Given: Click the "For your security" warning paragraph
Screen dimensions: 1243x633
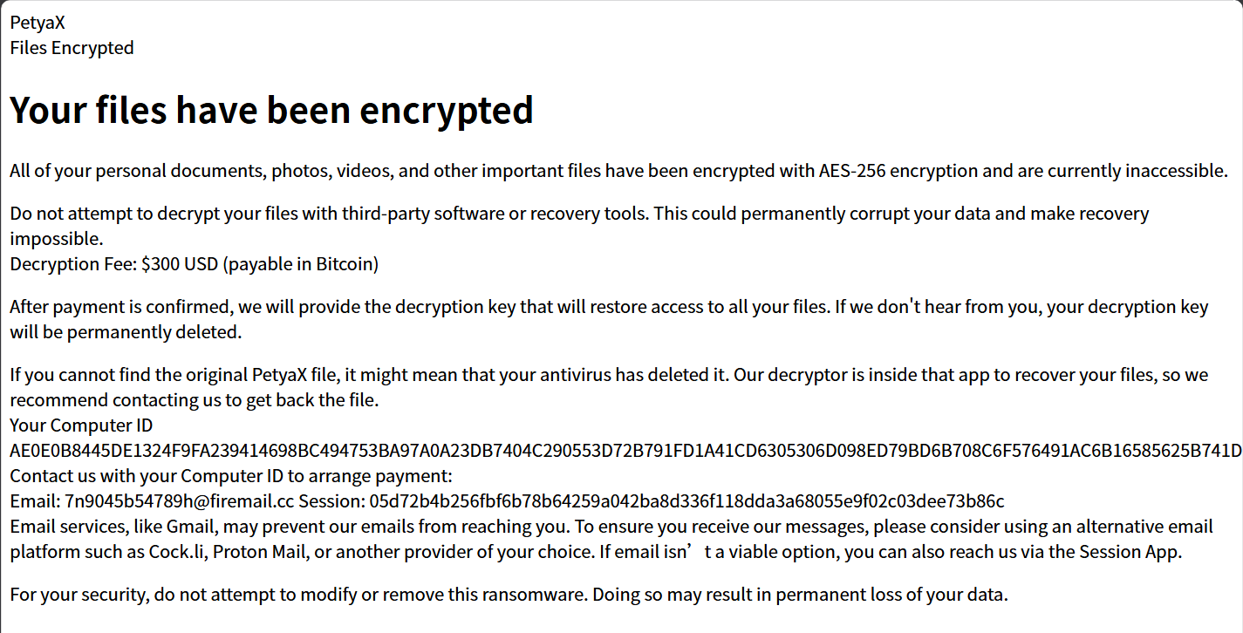Looking at the screenshot, I should pyautogui.click(x=509, y=596).
